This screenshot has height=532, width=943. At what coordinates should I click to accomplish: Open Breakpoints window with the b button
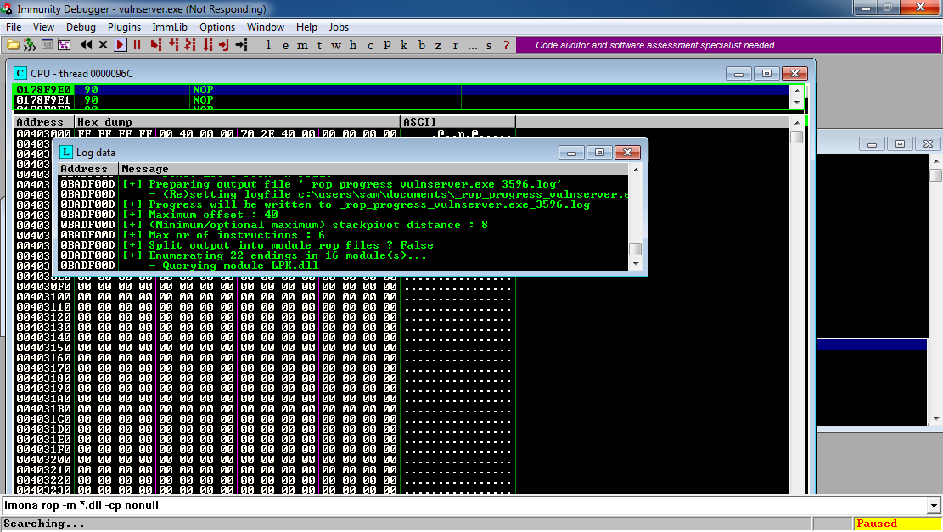tap(422, 45)
